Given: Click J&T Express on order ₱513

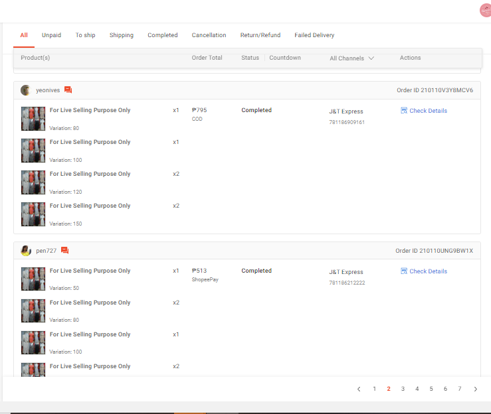Looking at the screenshot, I should 346,272.
